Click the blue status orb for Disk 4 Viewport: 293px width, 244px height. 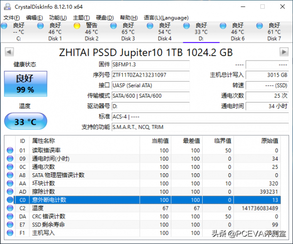pyautogui.click(x=150, y=25)
